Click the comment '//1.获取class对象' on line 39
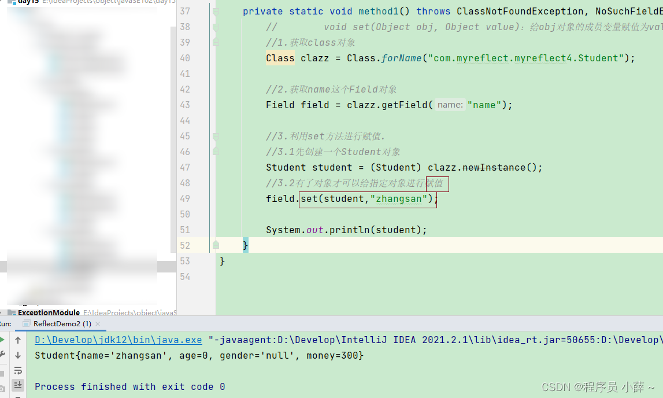Viewport: 663px width, 398px height. (x=310, y=42)
